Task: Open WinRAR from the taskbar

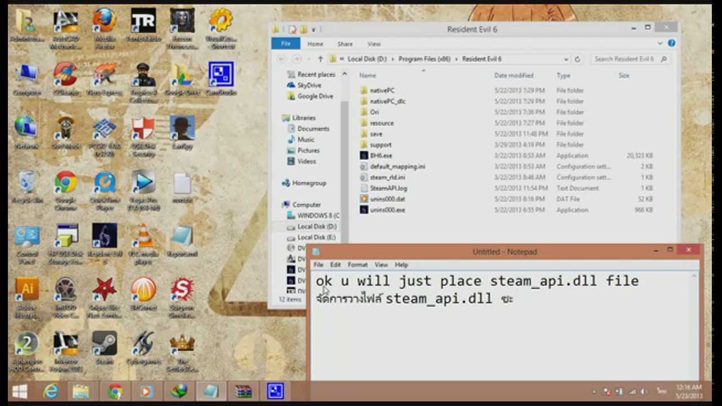Action: 244,391
